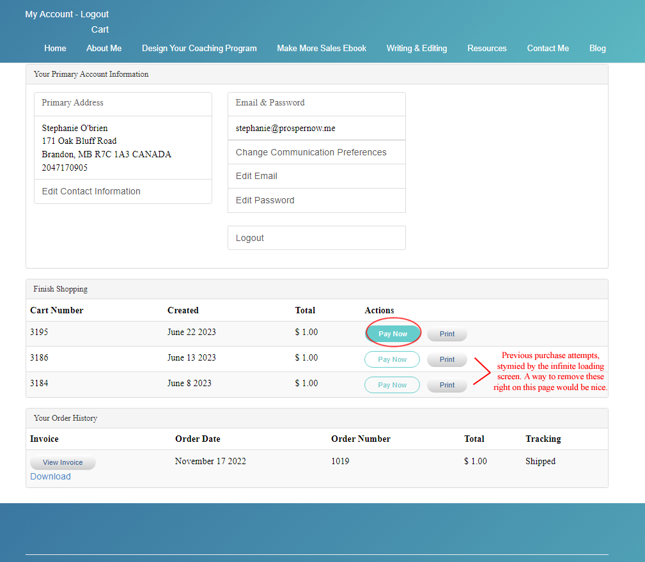Open Change Communication Preferences
This screenshot has height=562, width=645.
click(x=316, y=152)
